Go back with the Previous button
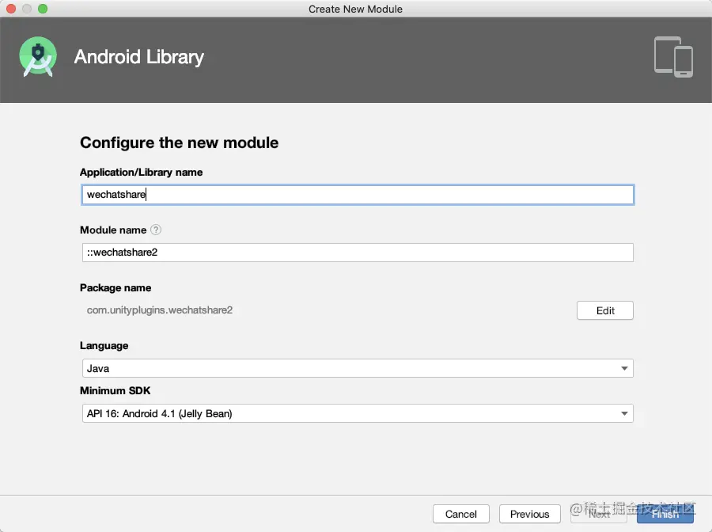The height and width of the screenshot is (532, 712). pos(529,514)
